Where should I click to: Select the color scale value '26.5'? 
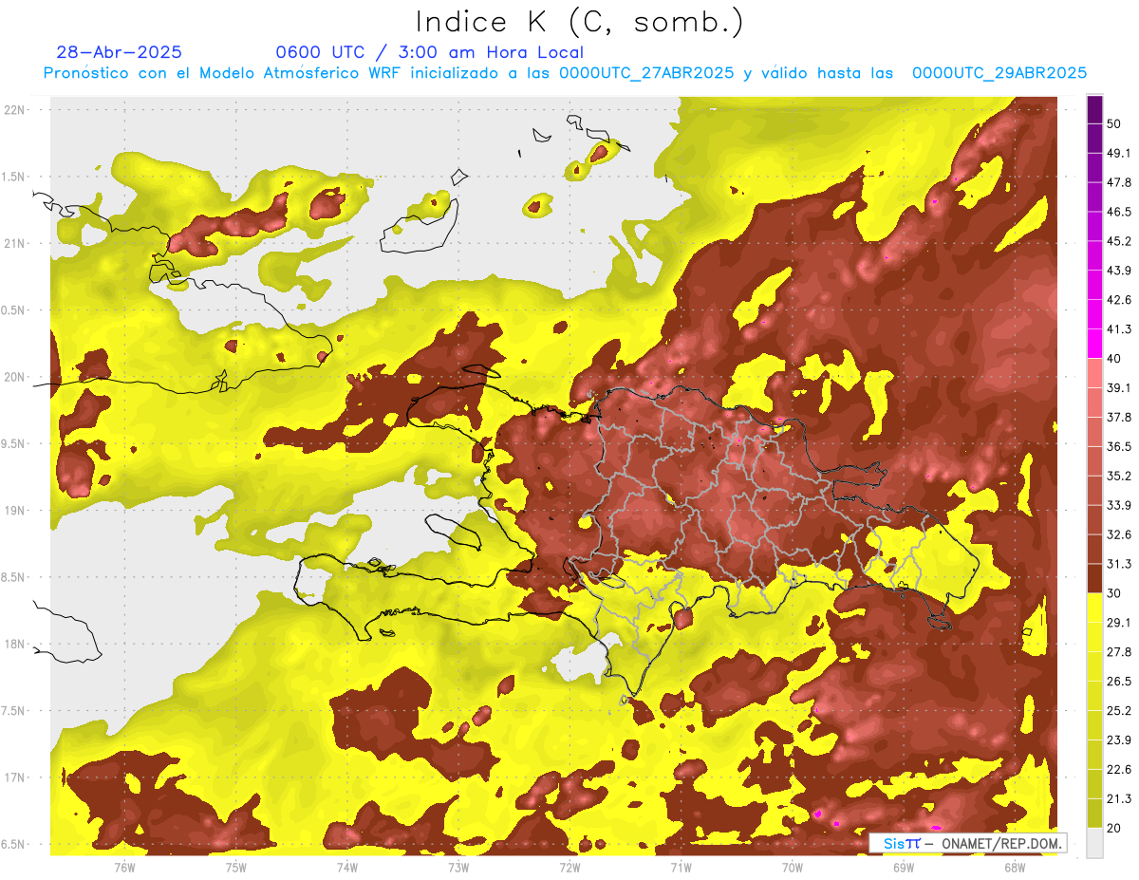tap(1119, 682)
